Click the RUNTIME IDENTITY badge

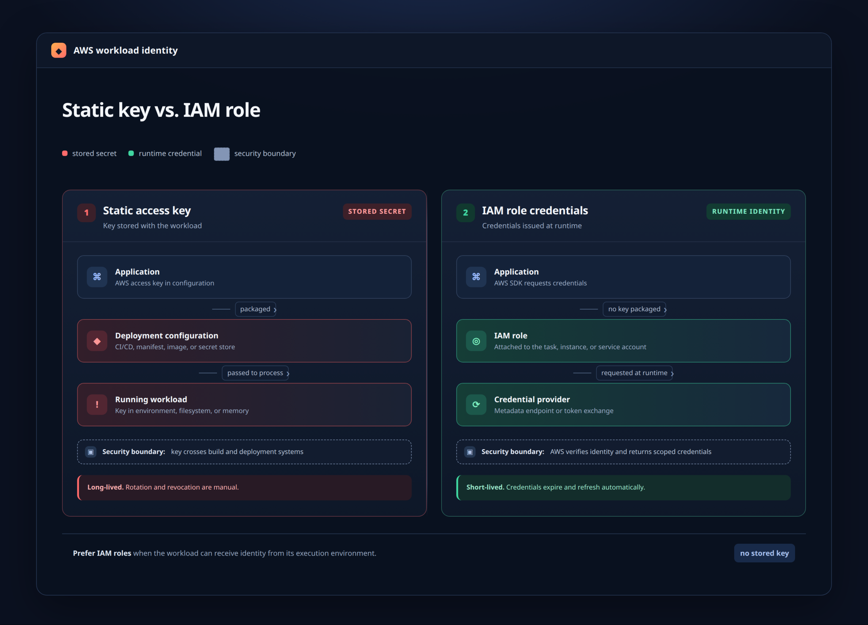tap(749, 211)
